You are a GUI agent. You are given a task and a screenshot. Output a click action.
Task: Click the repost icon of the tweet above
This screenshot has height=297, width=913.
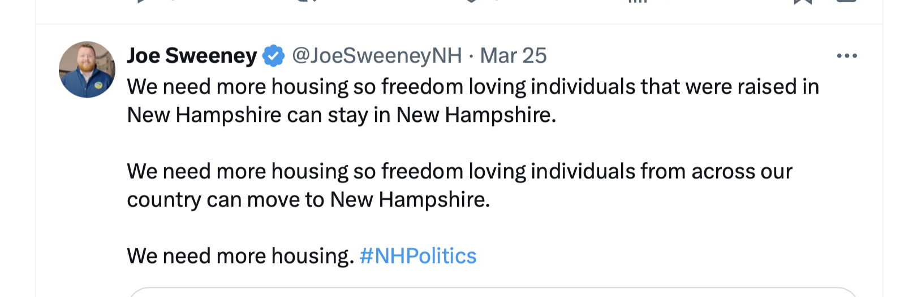[x=307, y=1]
